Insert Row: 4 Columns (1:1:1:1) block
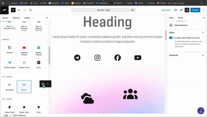Viewport: 207px width, 117px height. 39,26
